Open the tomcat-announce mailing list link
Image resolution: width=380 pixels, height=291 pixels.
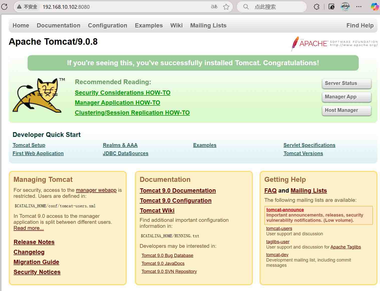(285, 210)
